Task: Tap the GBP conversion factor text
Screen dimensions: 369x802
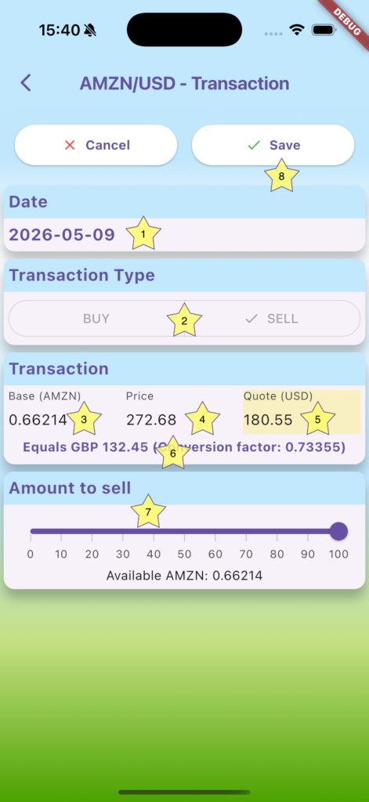Action: [x=184, y=447]
